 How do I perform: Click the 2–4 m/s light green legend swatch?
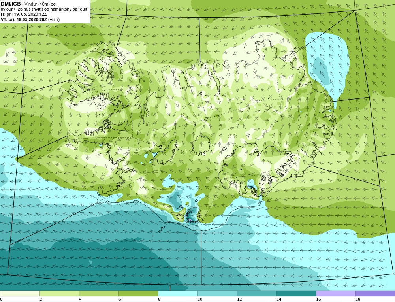pyautogui.click(x=59, y=293)
